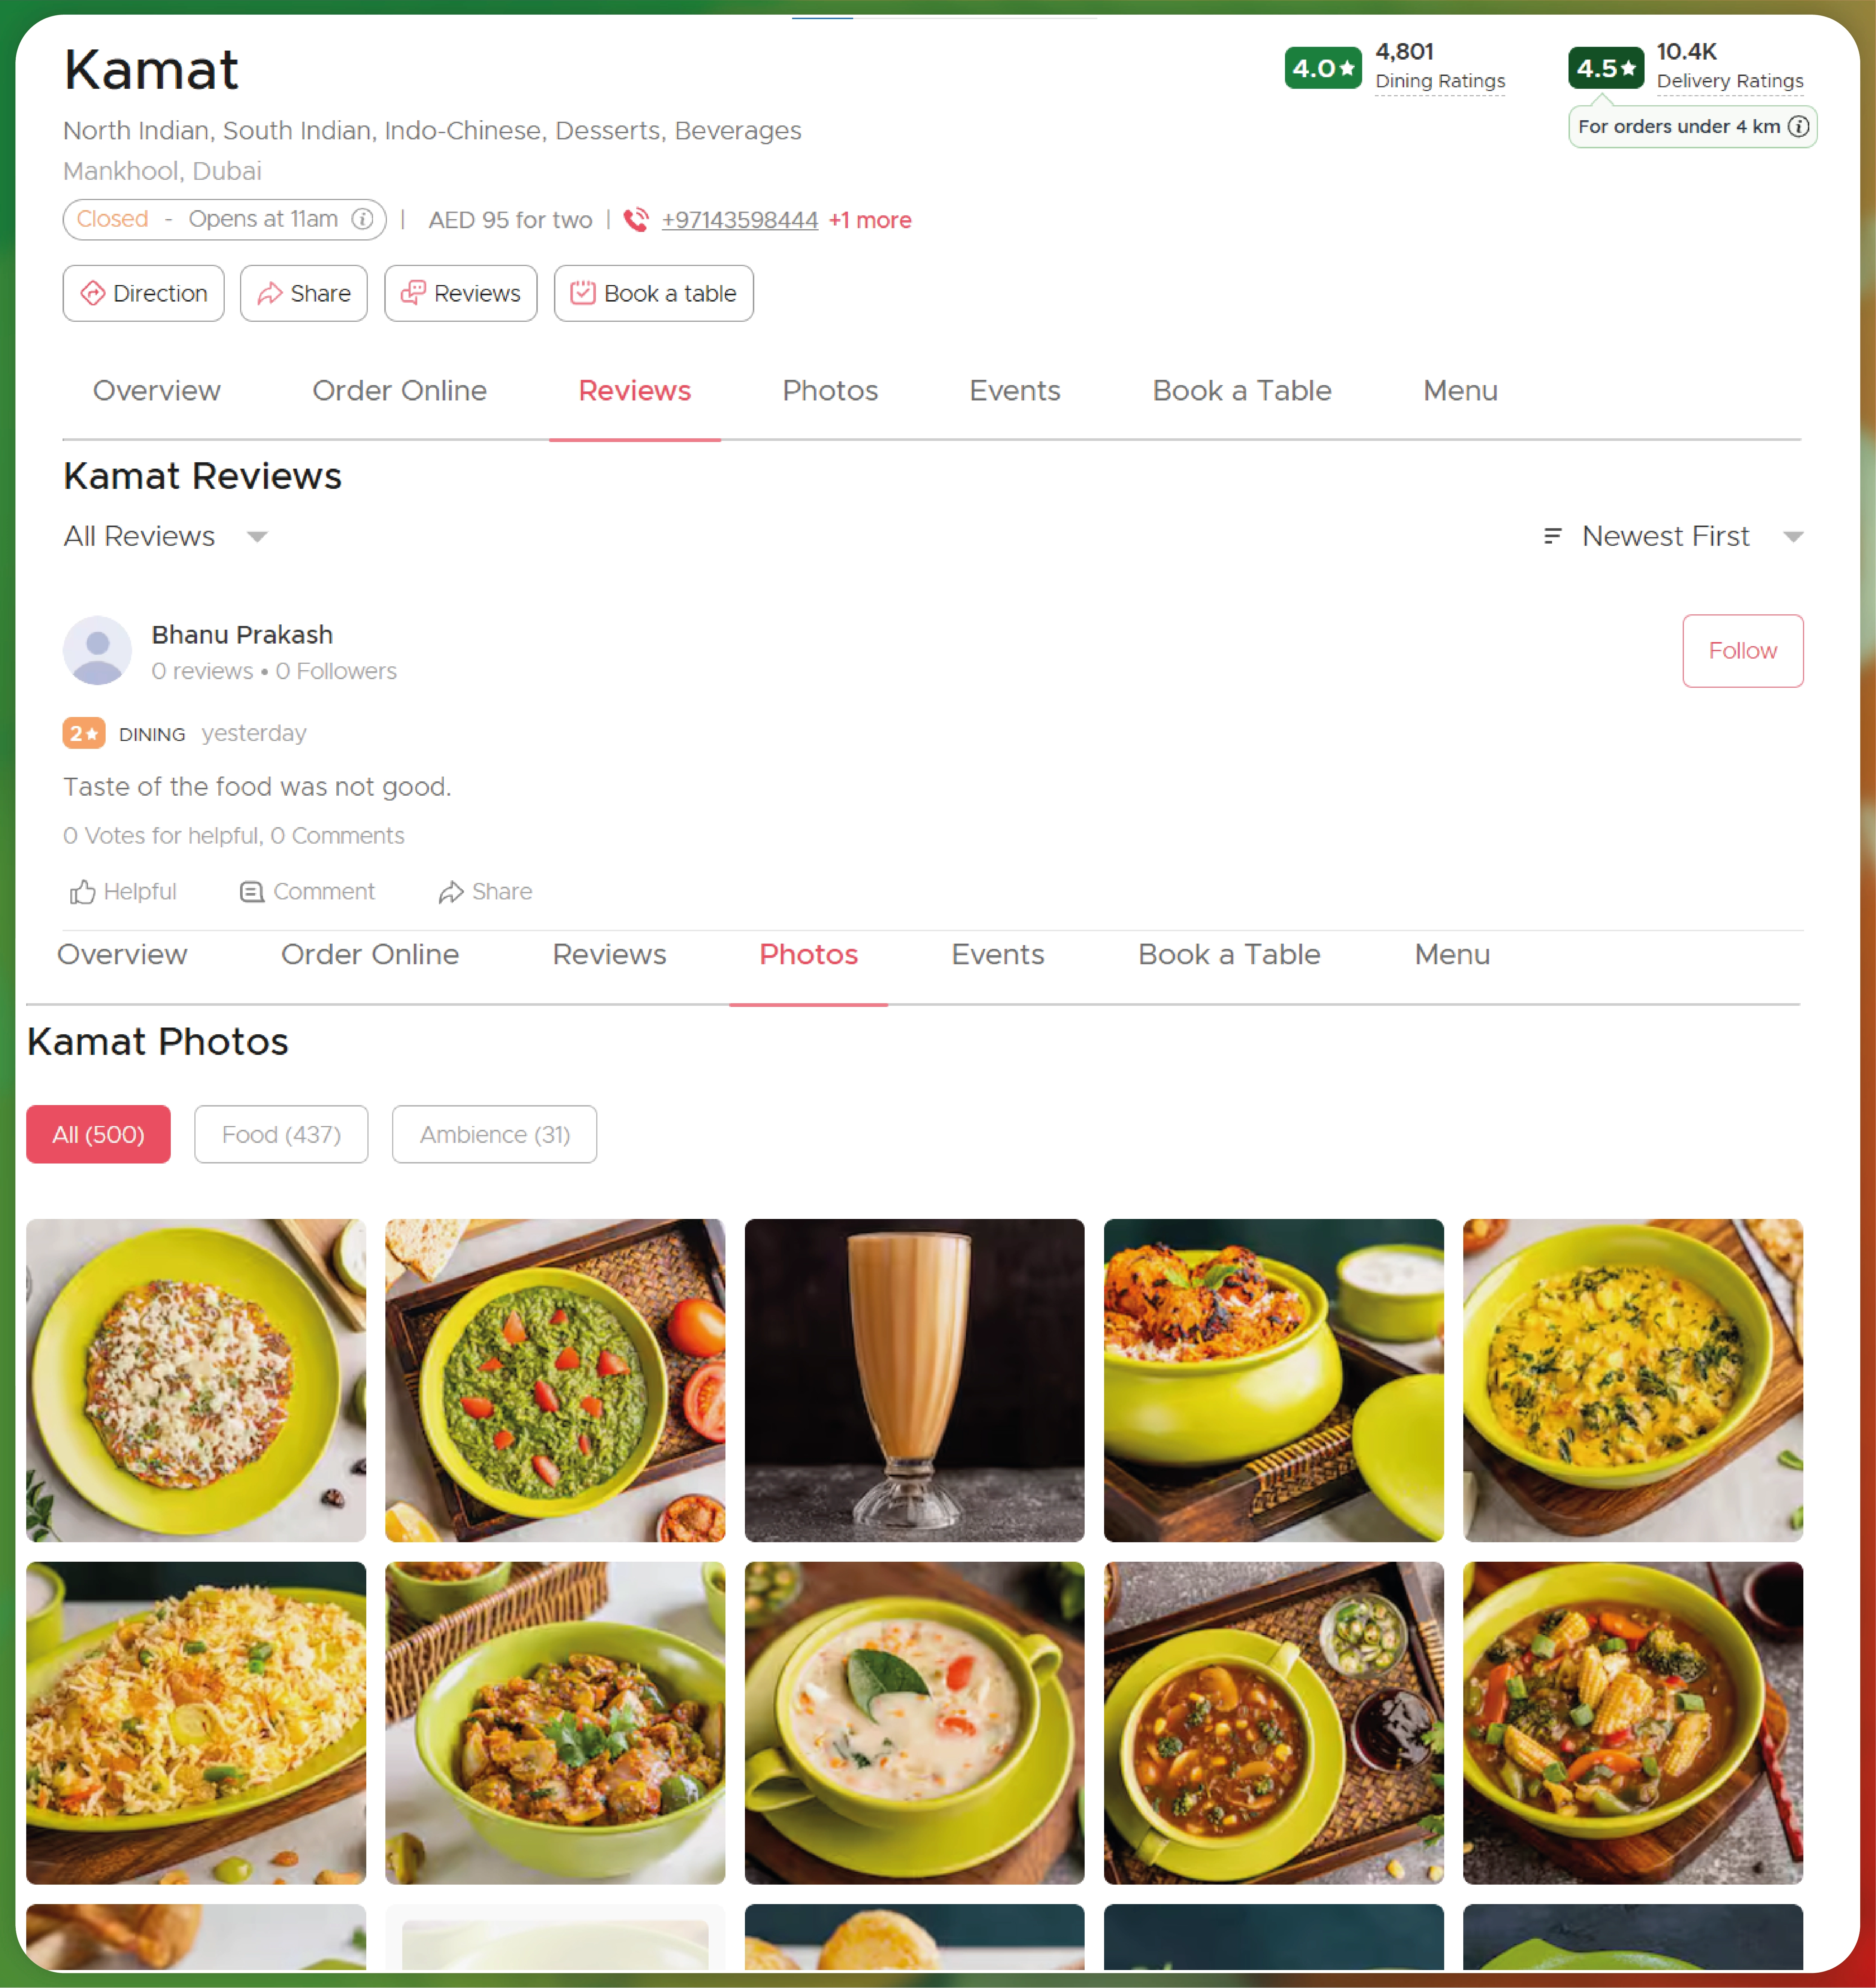This screenshot has width=1876, height=1988.
Task: Select the Ambience (31) filter tab
Action: [494, 1132]
